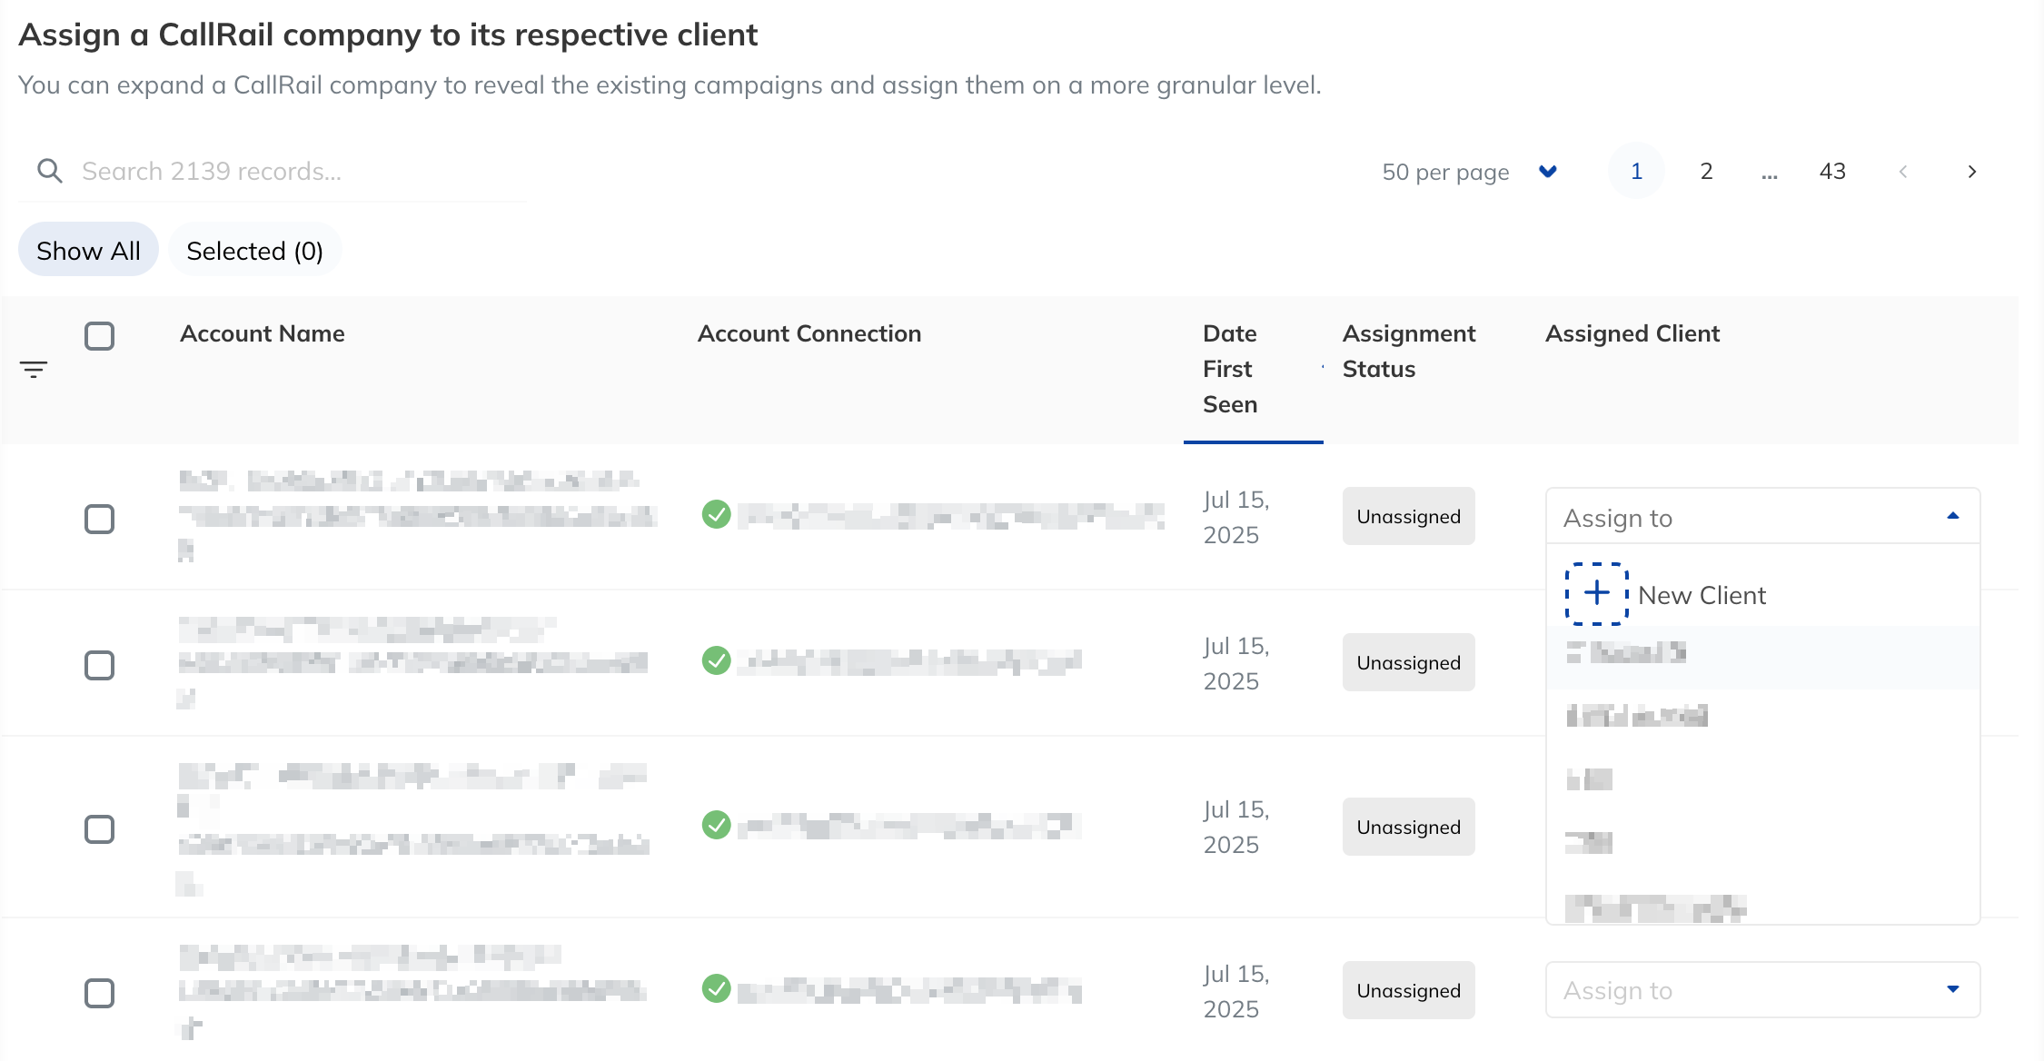This screenshot has height=1061, width=2044.
Task: Click first row's Jul 15, 2025 date
Action: (x=1235, y=517)
